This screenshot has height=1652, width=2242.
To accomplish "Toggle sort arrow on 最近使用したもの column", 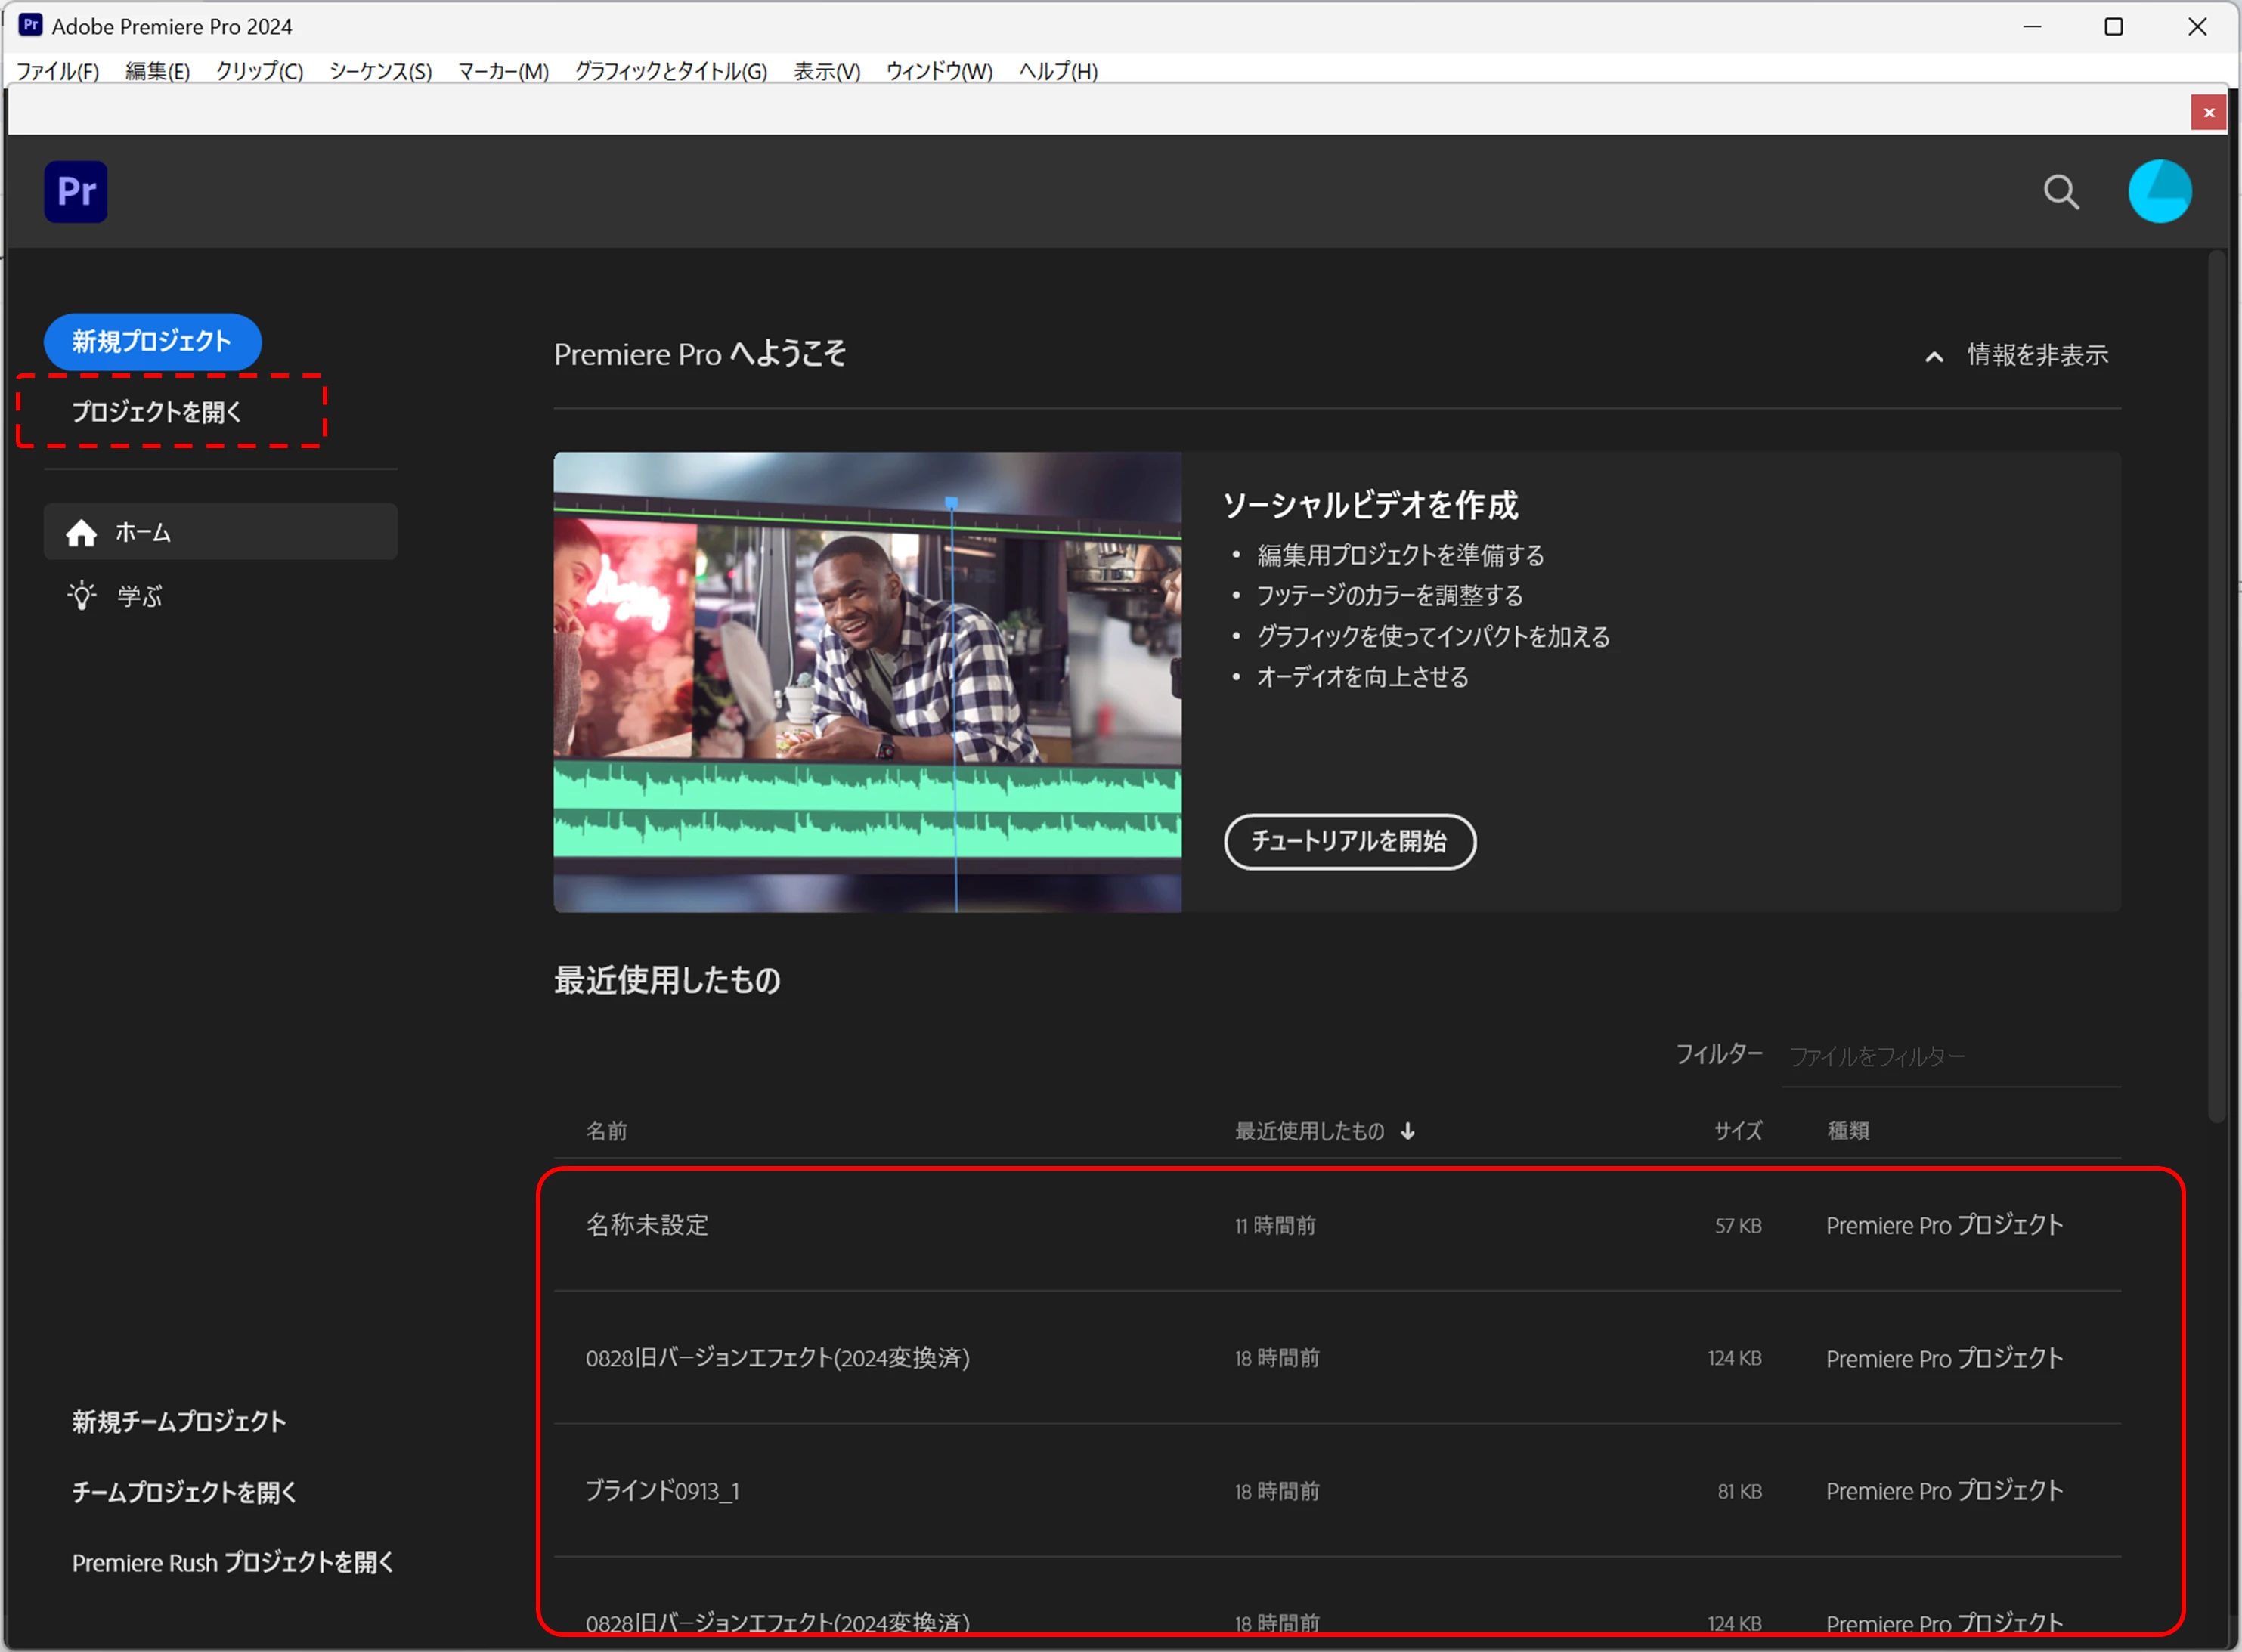I will coord(1408,1131).
